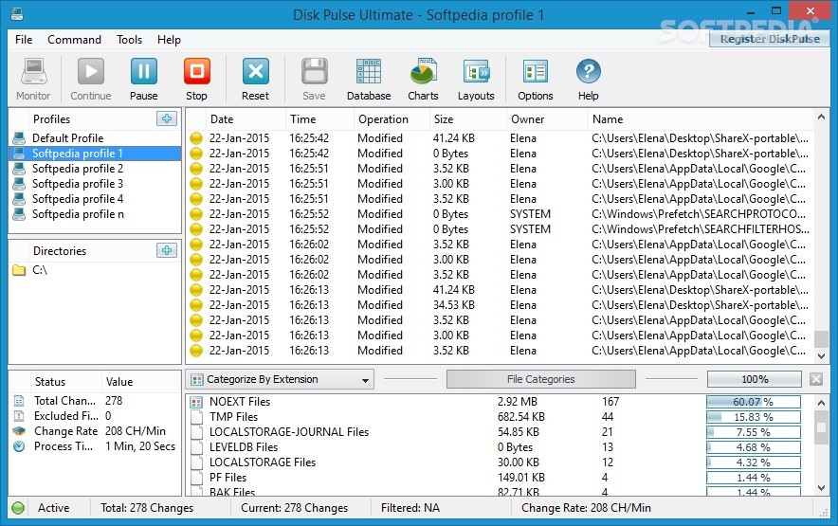
Task: Click the Help question mark icon
Action: pyautogui.click(x=589, y=72)
